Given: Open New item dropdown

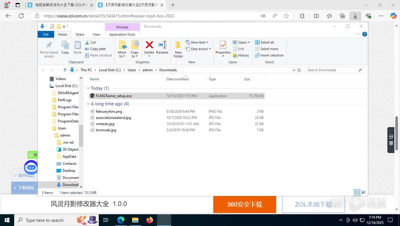Looking at the screenshot, I should pos(197,42).
